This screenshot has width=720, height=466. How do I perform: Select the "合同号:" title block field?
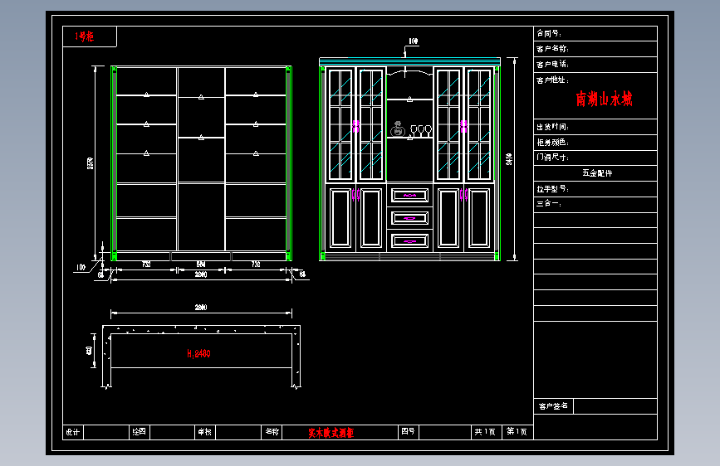pyautogui.click(x=595, y=33)
